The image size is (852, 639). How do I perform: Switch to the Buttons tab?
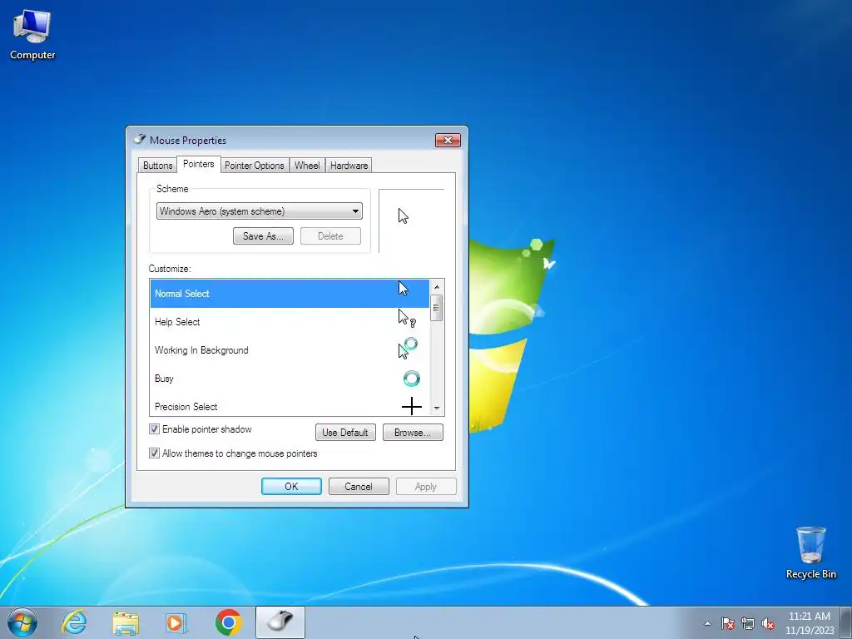(157, 166)
